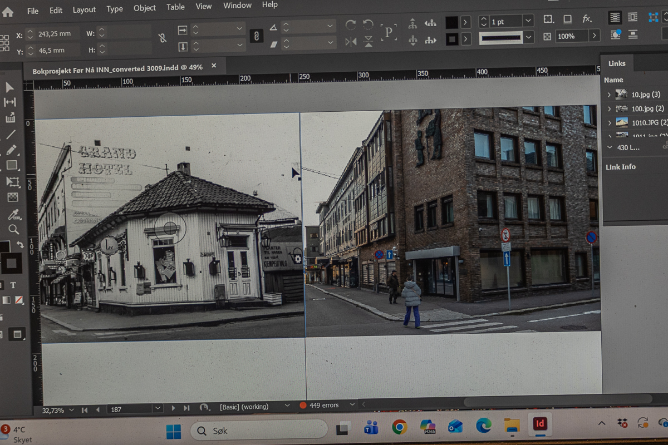Open the stroke weight dropdown
Screen dimensions: 668x445
(528, 21)
